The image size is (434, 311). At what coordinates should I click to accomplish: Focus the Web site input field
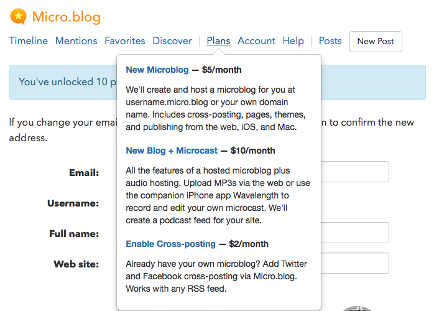click(355, 263)
